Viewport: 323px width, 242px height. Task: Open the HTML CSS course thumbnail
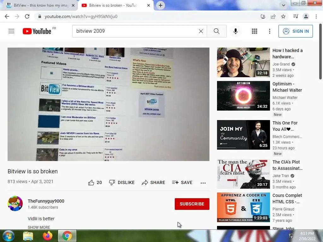click(243, 207)
